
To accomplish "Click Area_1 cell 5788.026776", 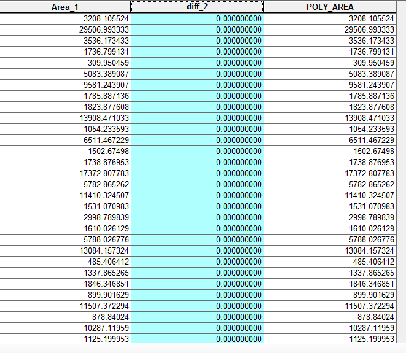I will (65, 240).
